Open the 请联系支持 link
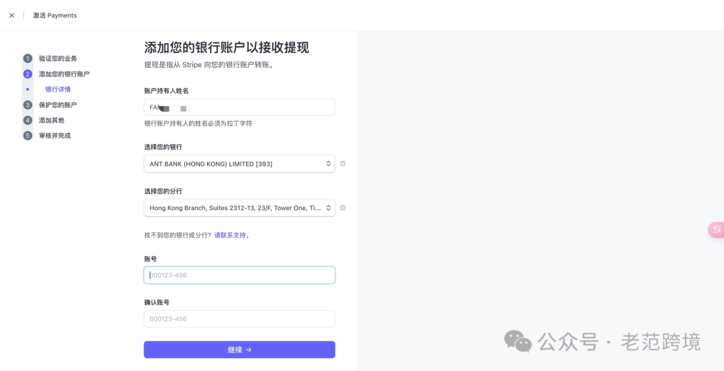 232,235
